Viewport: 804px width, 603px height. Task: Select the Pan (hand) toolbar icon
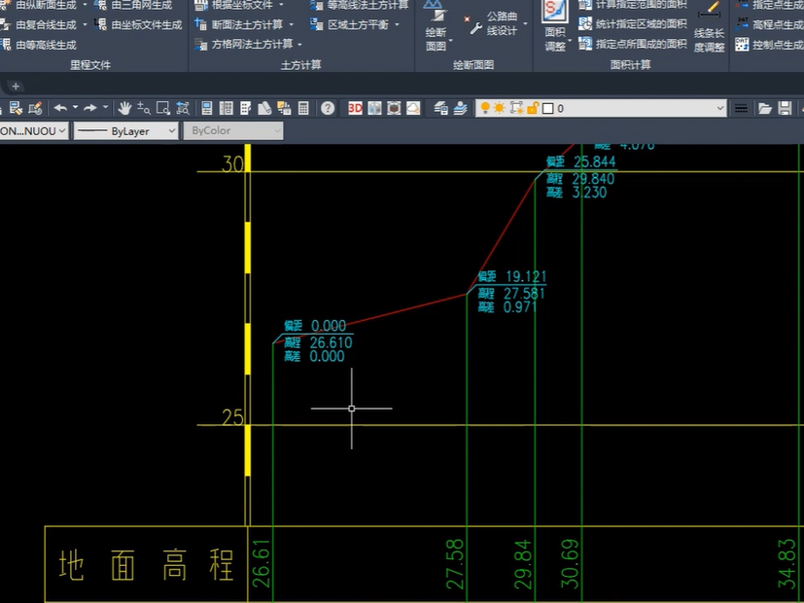(x=125, y=107)
